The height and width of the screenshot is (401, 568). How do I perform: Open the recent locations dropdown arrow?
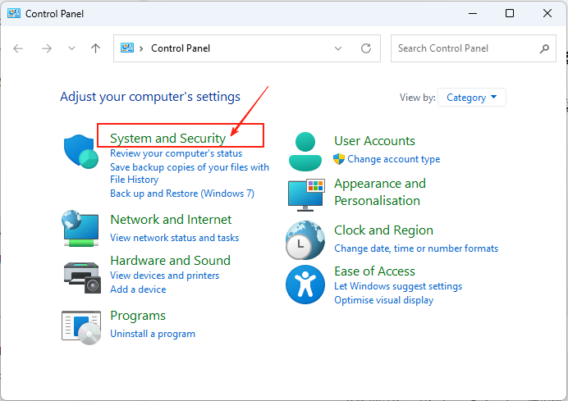coord(71,48)
